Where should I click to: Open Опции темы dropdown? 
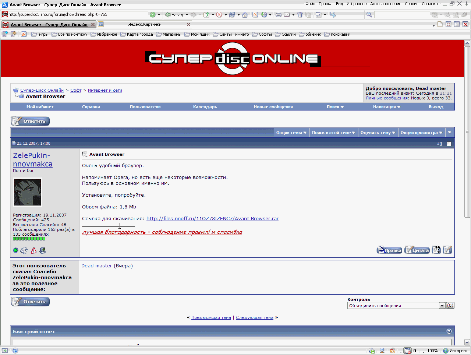click(x=291, y=133)
